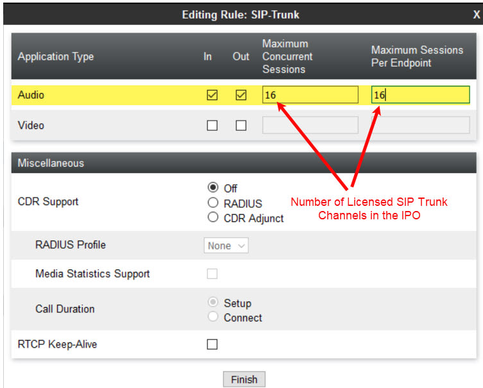Click the Finish button
The image size is (483, 388).
[244, 380]
